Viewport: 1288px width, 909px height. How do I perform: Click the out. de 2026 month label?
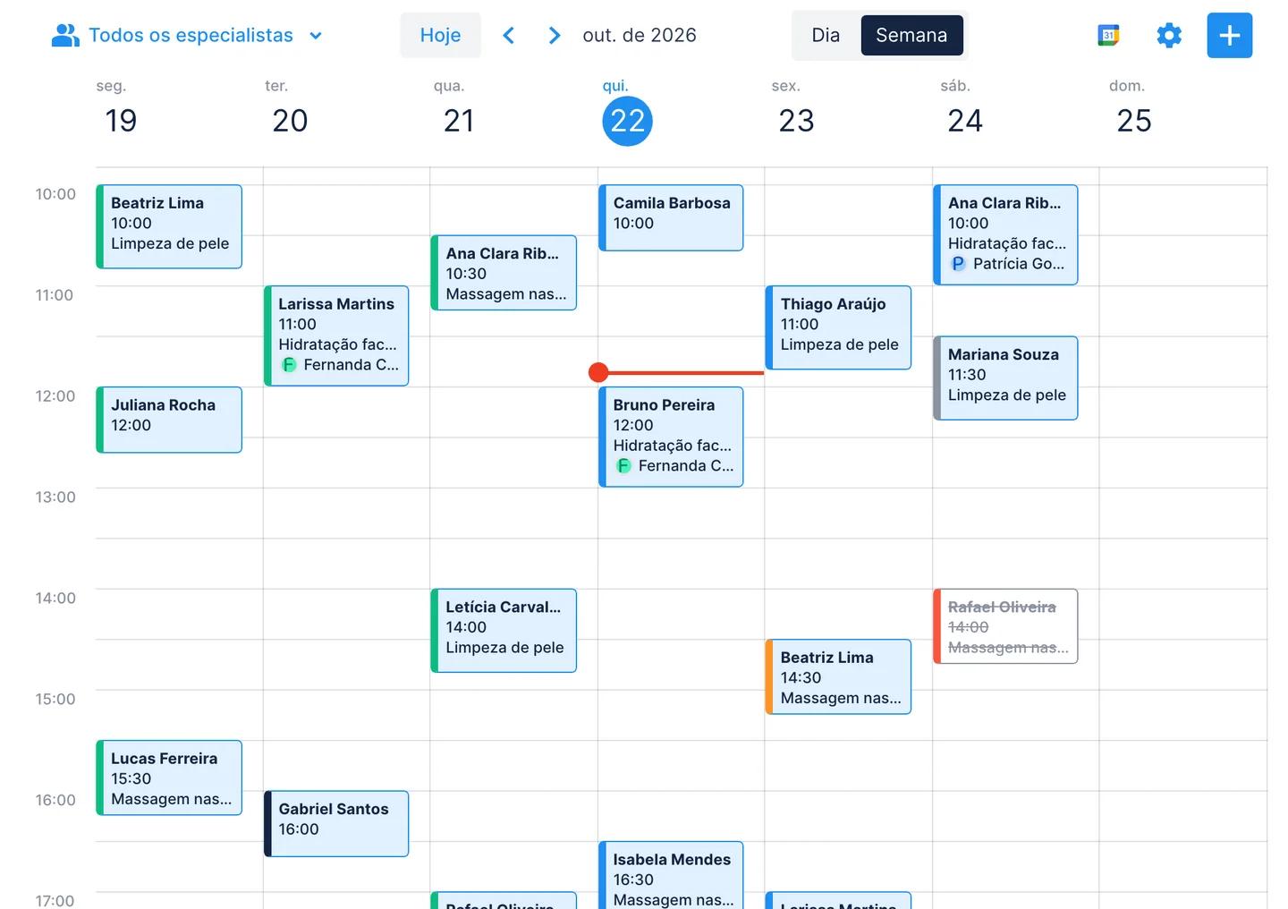coord(640,36)
